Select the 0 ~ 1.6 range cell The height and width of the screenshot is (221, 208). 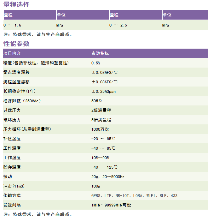12,25
